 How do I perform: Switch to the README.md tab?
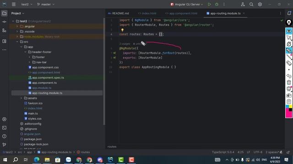tap(119, 13)
